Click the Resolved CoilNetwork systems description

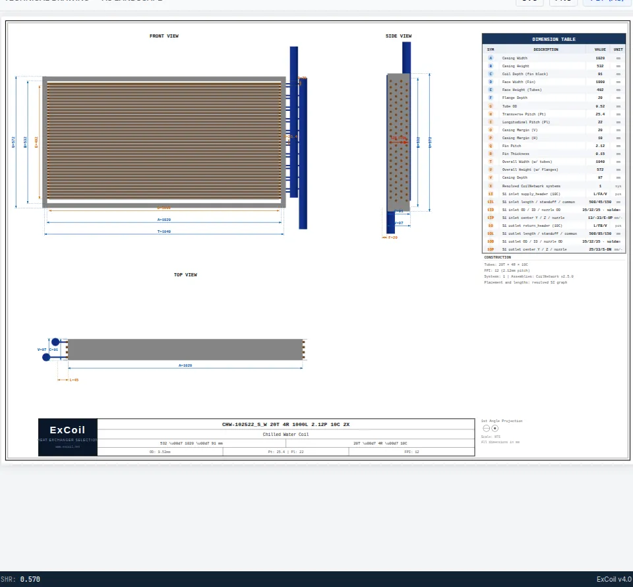pos(531,186)
